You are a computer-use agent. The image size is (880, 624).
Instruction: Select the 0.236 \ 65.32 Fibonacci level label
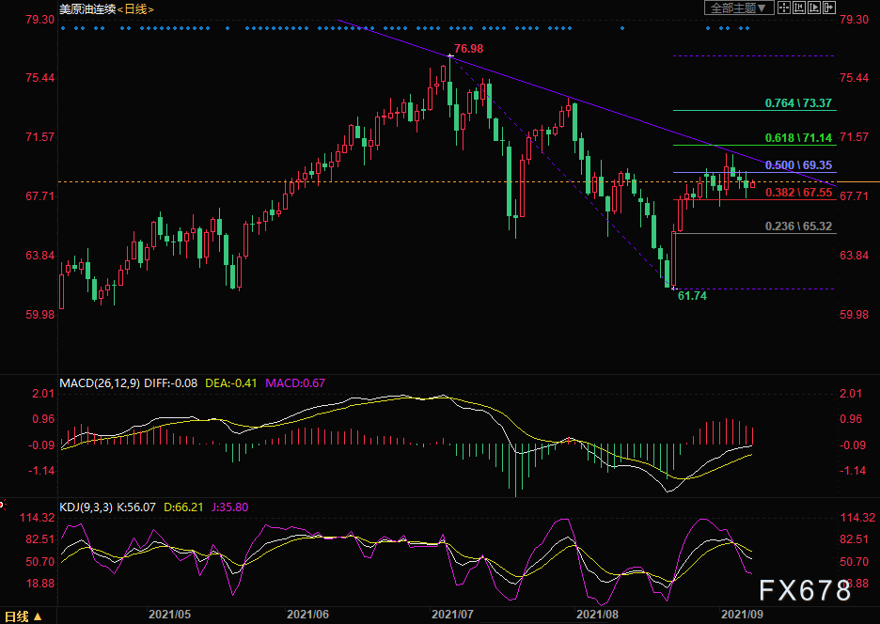pos(798,226)
